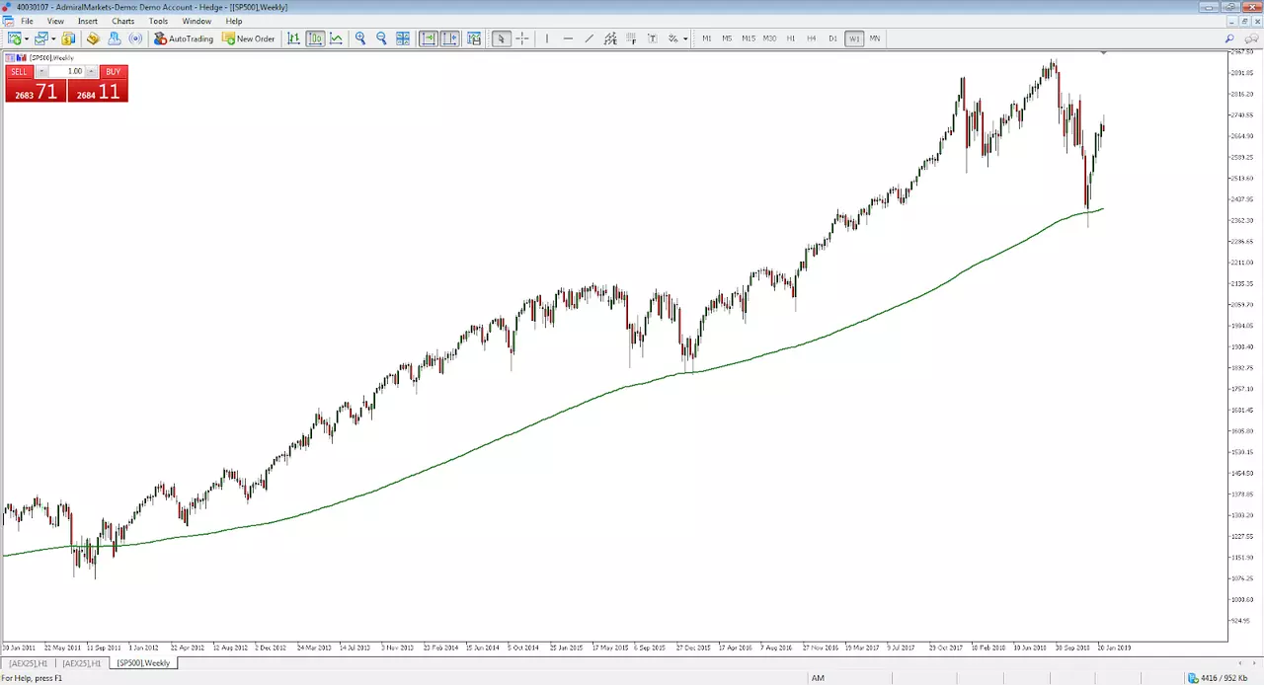Open the Charts menu

click(x=123, y=21)
